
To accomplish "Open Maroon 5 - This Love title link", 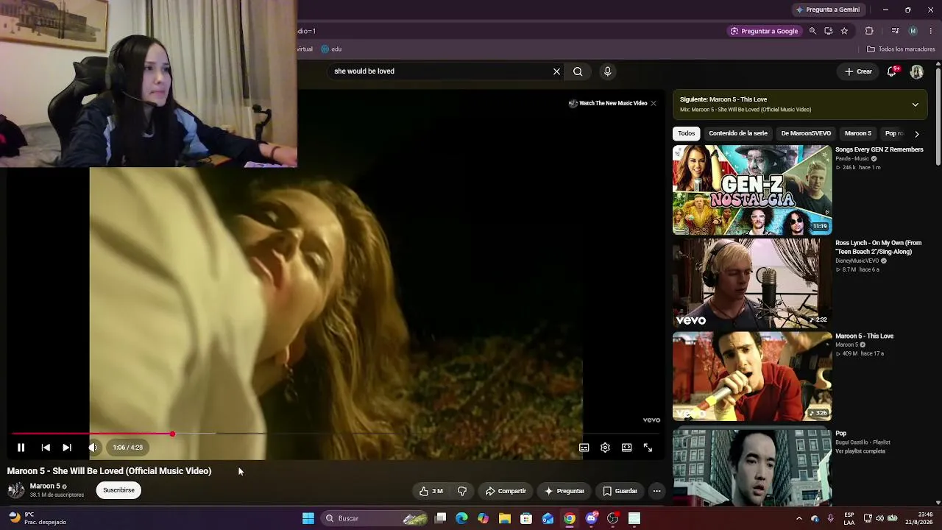I will 864,336.
